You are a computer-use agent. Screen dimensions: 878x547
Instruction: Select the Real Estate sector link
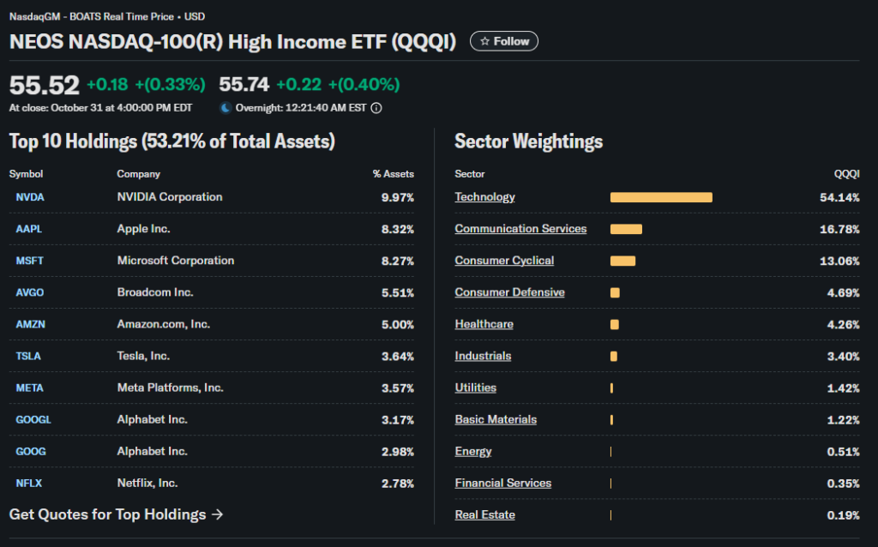(484, 514)
